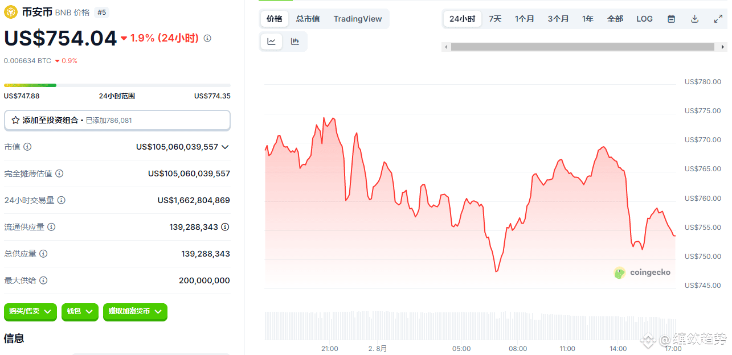Show info tooltip for 总供应量

point(43,254)
